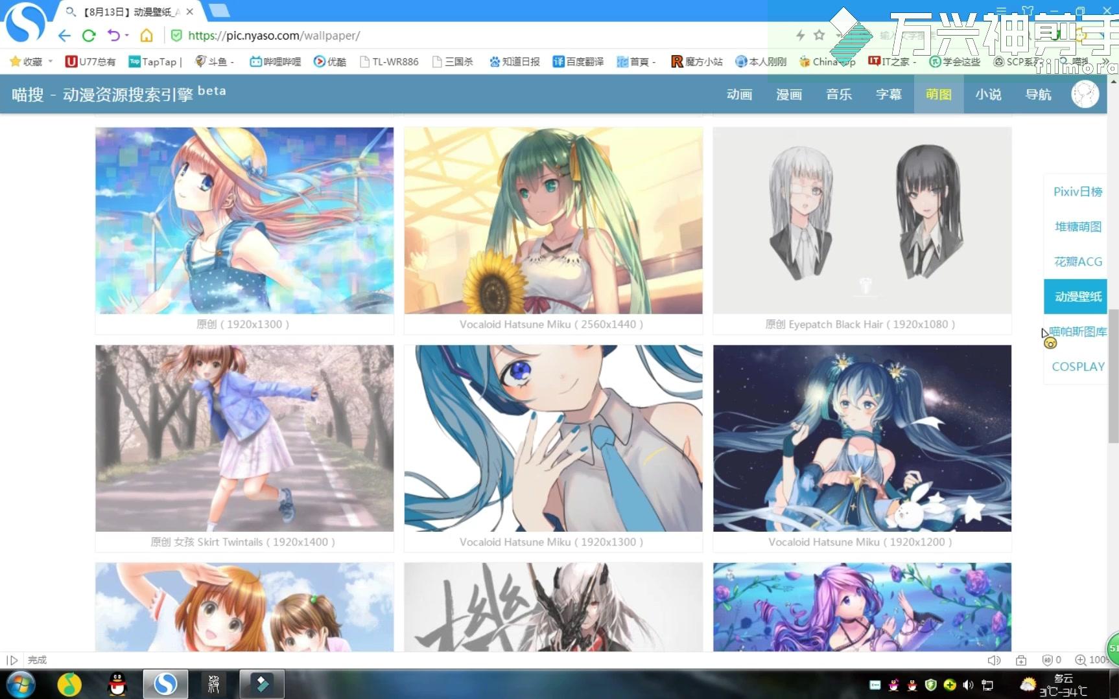Image resolution: width=1119 pixels, height=699 pixels.
Task: Open the Pixiv日榜 sidebar link
Action: click(1077, 192)
